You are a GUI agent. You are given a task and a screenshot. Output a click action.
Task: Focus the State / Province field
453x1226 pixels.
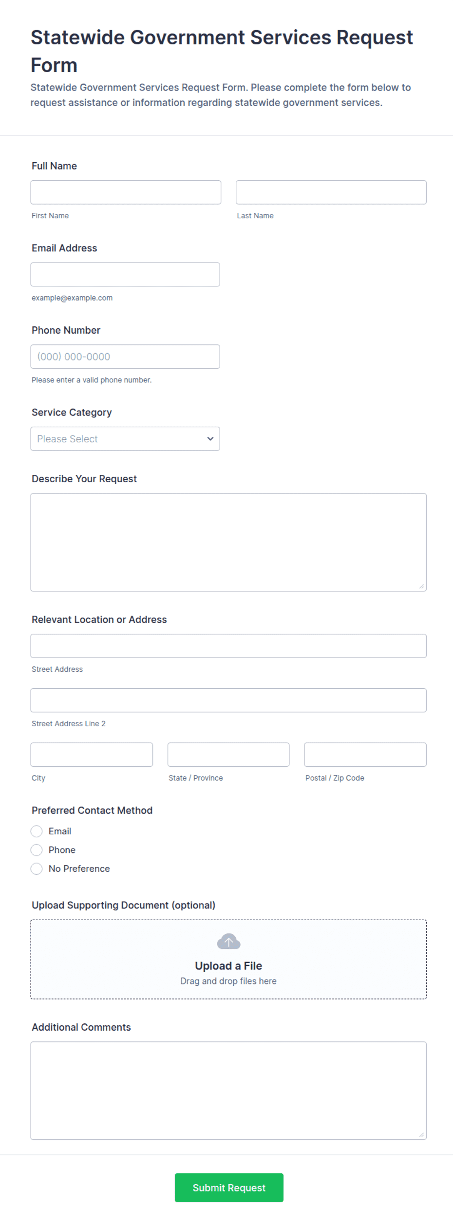click(228, 754)
